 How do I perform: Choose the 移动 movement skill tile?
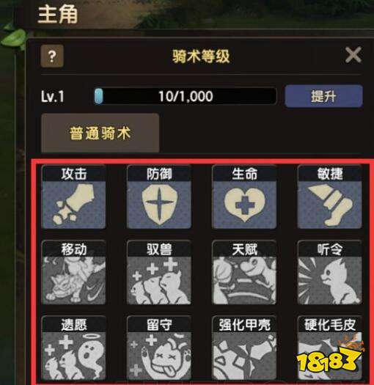point(74,272)
